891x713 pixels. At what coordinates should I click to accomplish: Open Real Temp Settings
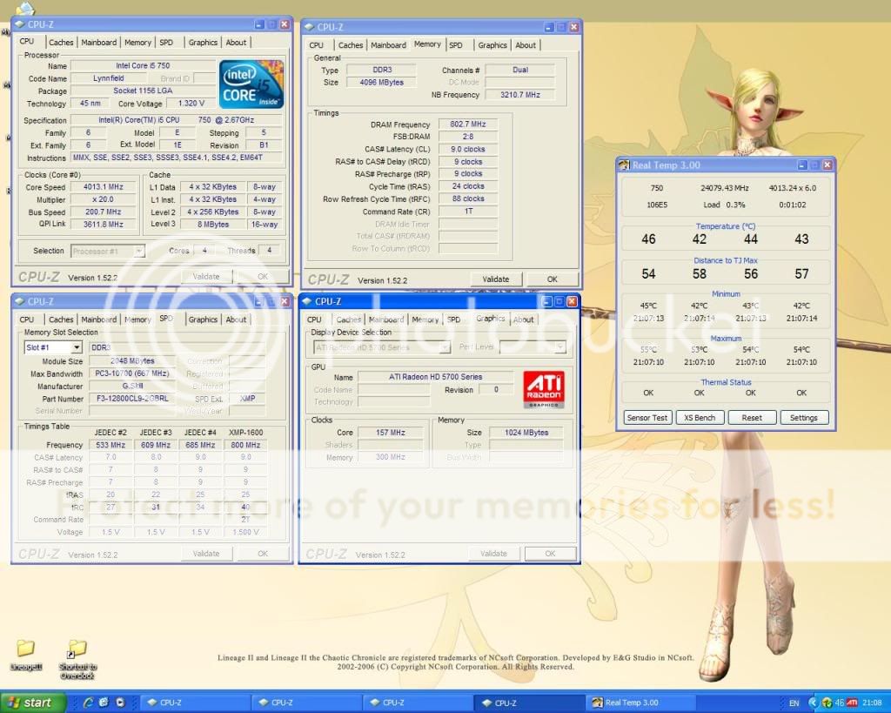tap(803, 418)
